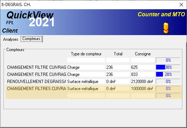Click the Total column header

click(x=118, y=54)
